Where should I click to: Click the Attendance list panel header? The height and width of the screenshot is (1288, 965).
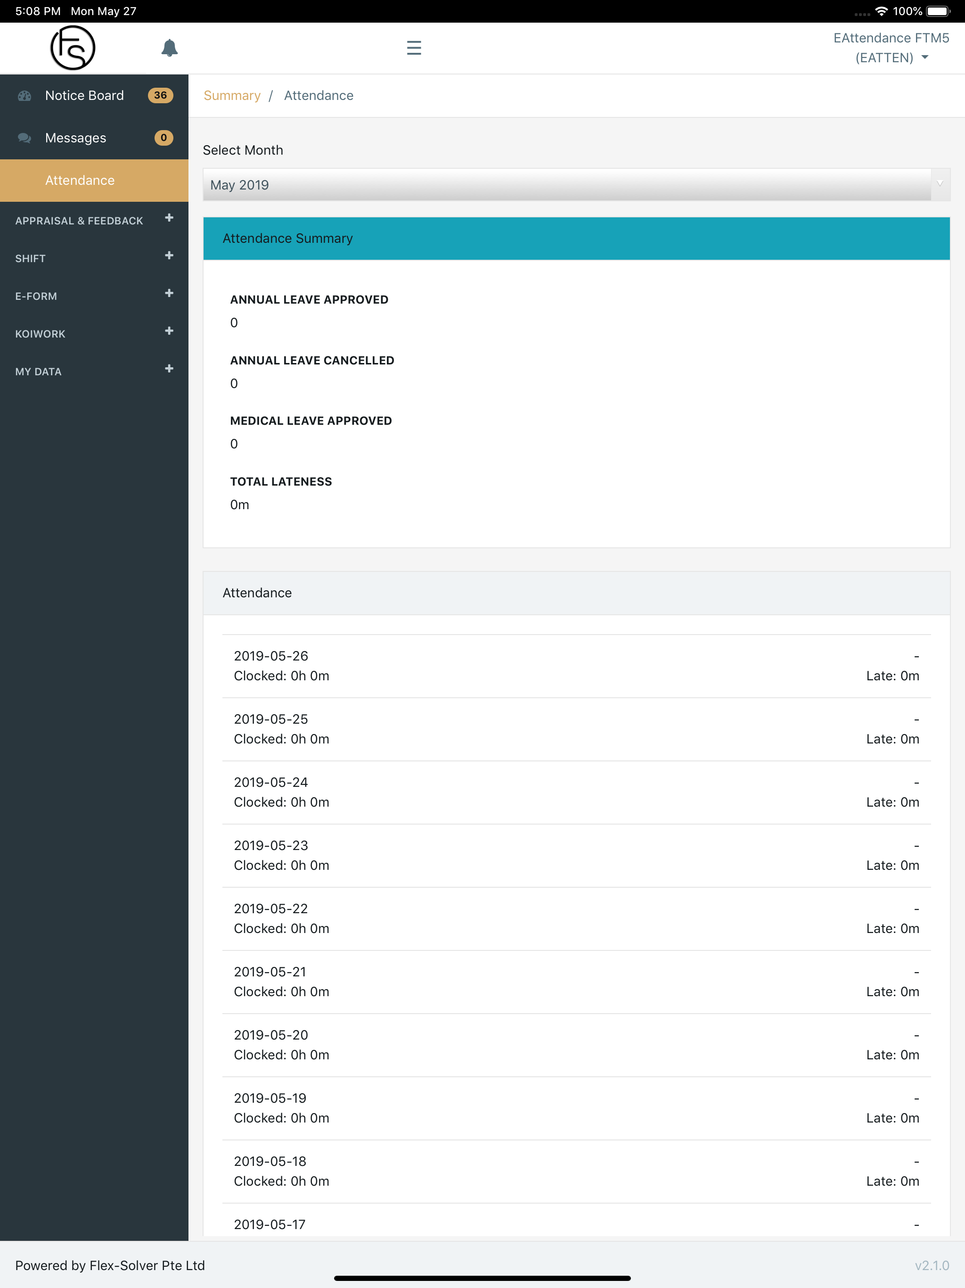pos(576,593)
